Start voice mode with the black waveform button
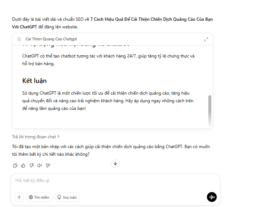Screen dimensions: 255x207 coord(212,197)
